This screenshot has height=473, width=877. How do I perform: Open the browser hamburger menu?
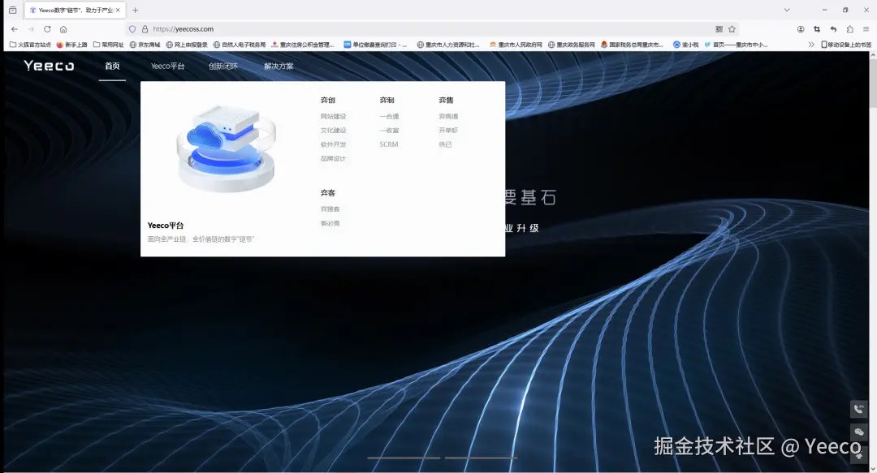point(866,29)
